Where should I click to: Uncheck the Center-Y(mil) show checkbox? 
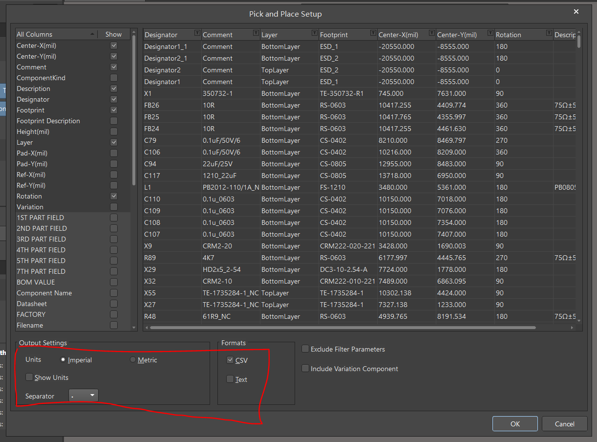[114, 56]
